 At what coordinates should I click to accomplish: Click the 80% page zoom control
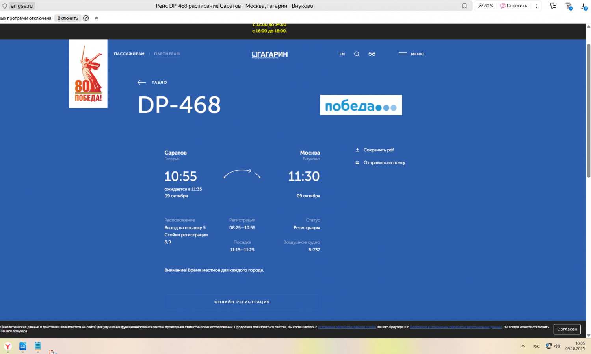(485, 6)
